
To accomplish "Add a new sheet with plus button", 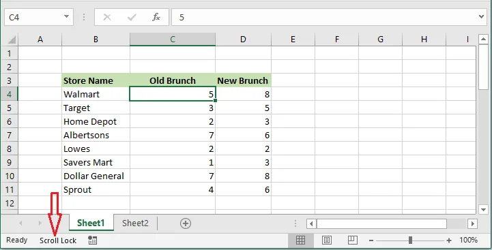I will [186, 223].
